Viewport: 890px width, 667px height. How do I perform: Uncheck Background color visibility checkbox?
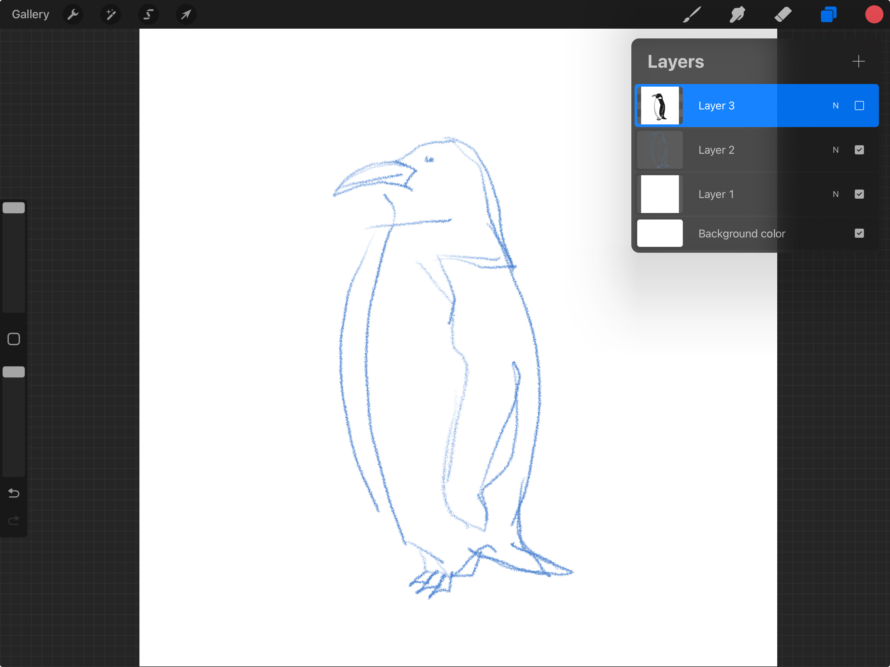[x=859, y=233]
